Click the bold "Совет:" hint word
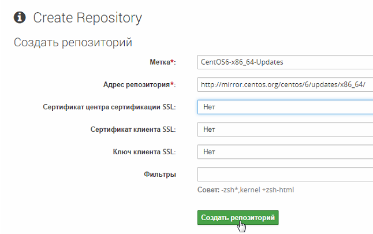This screenshot has width=373, height=234. click(209, 190)
